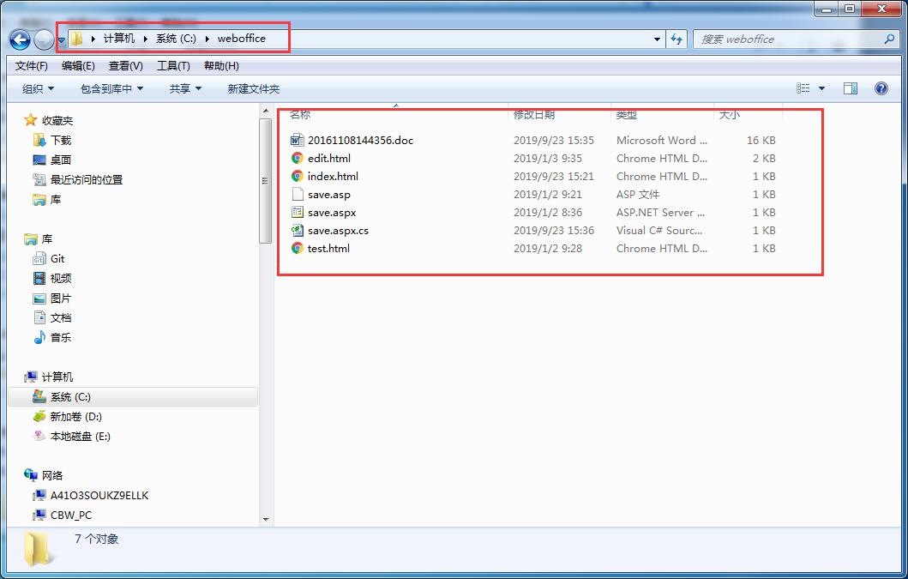Sort by 大小 column header
Image resolution: width=908 pixels, height=579 pixels.
point(729,115)
